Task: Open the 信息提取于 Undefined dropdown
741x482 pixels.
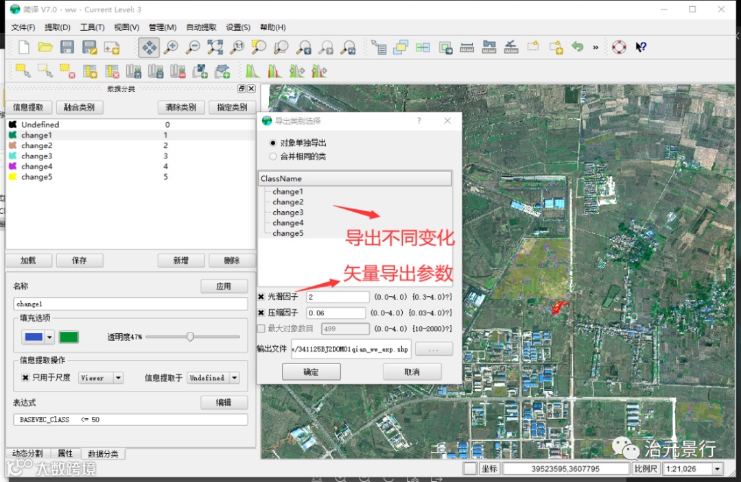Action: pyautogui.click(x=235, y=378)
